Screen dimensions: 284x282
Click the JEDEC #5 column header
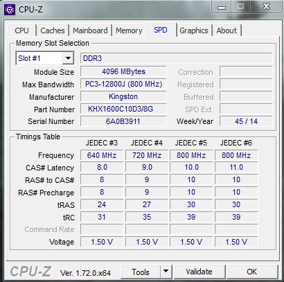point(191,143)
